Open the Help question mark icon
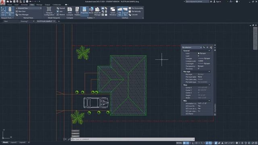This screenshot has height=145, width=258. pos(237,2)
